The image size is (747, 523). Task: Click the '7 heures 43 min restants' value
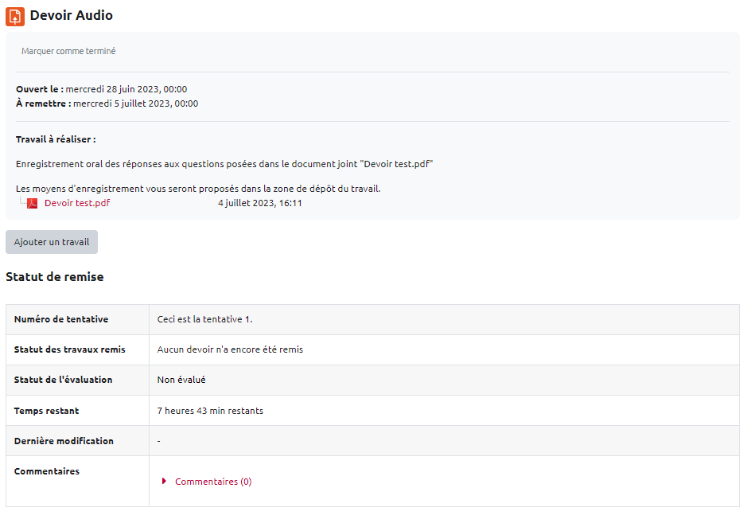[x=210, y=411]
